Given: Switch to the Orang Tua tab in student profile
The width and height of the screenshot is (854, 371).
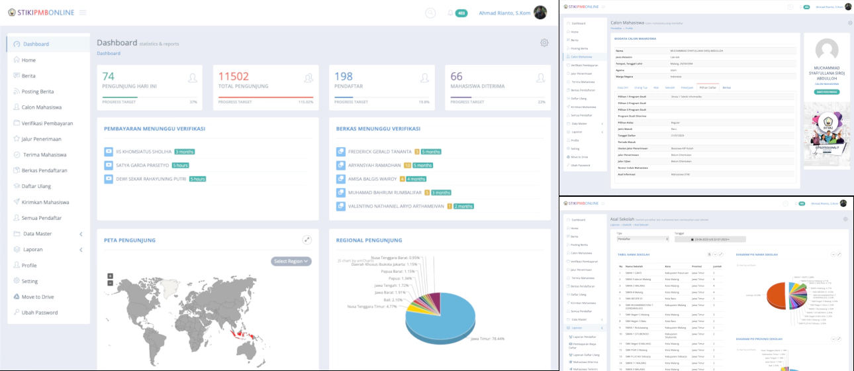Looking at the screenshot, I should tap(640, 87).
